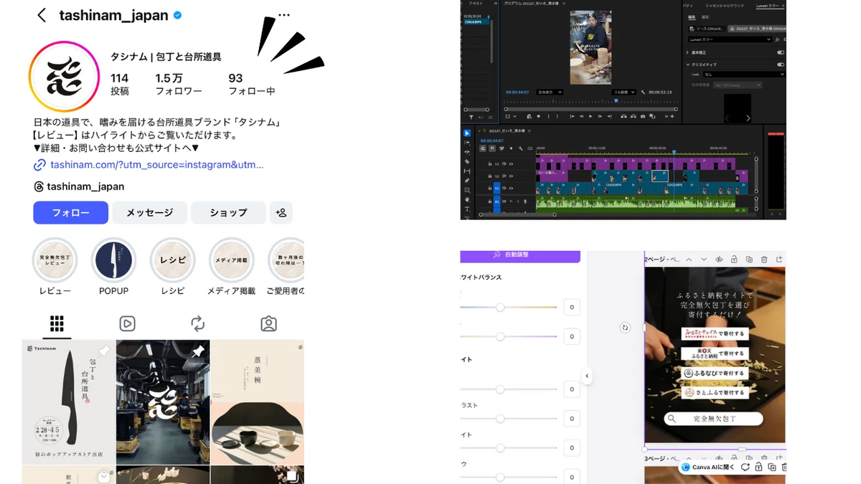Screen dimensions: 861x484
Task: Select the Selection tool in Premiere toolbar
Action: [467, 133]
